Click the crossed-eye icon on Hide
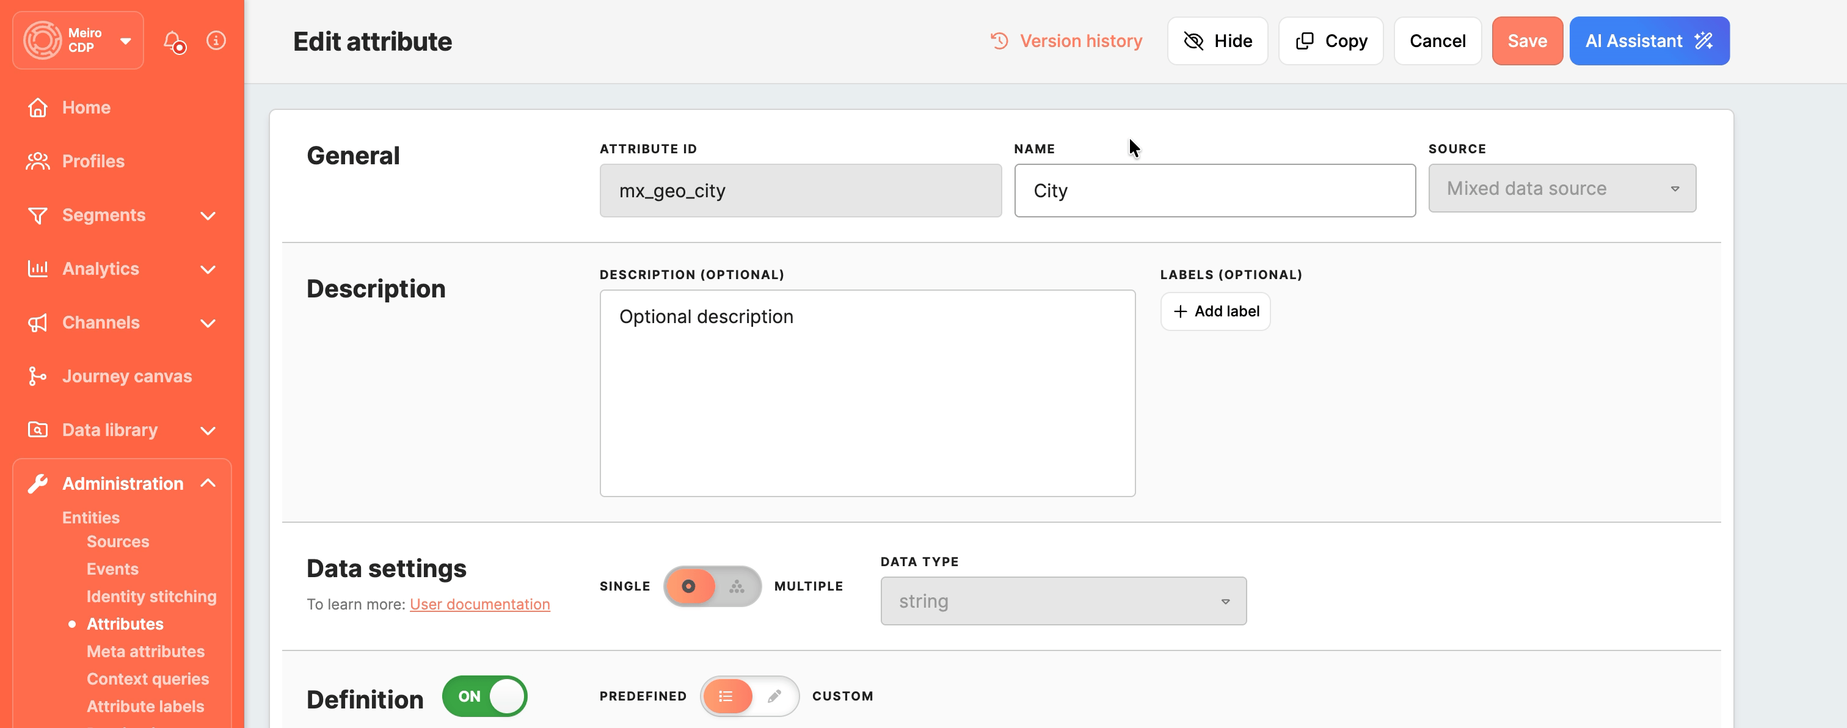The width and height of the screenshot is (1847, 728). (1193, 41)
